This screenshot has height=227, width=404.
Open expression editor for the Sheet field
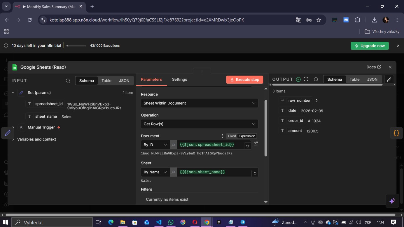[x=255, y=173]
